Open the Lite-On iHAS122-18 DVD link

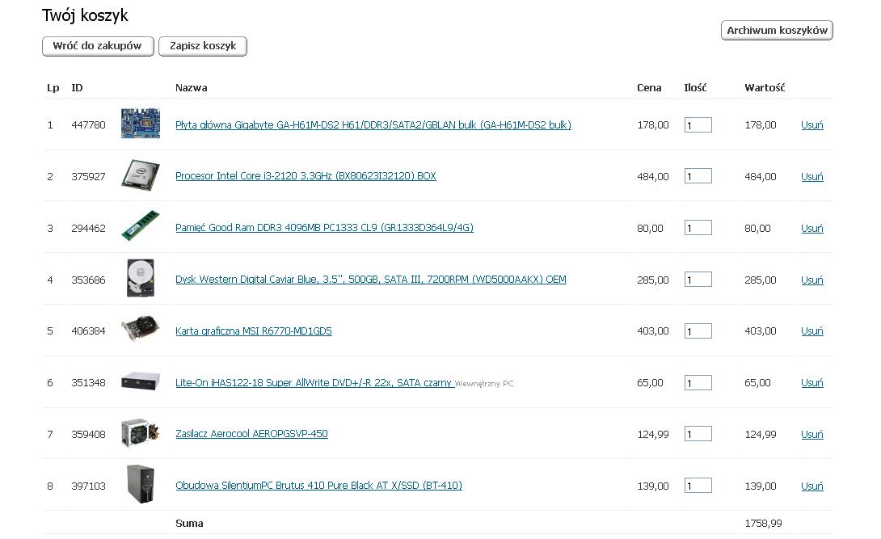314,382
